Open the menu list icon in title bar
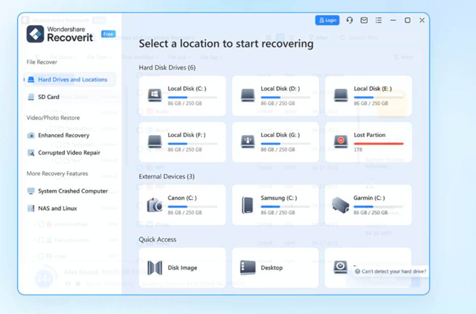The image size is (476, 314). click(378, 20)
